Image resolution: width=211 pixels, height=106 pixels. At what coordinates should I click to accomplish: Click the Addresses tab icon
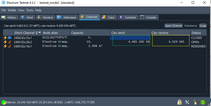coord(59,17)
